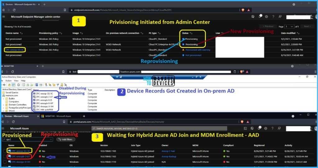
Task: Open Azure portal notifications bell
Action: click(259, 128)
